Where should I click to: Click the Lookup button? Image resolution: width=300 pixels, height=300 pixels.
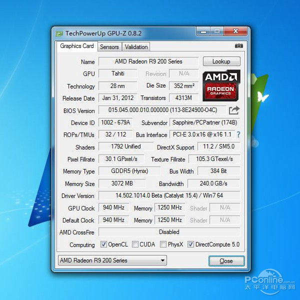point(221,61)
